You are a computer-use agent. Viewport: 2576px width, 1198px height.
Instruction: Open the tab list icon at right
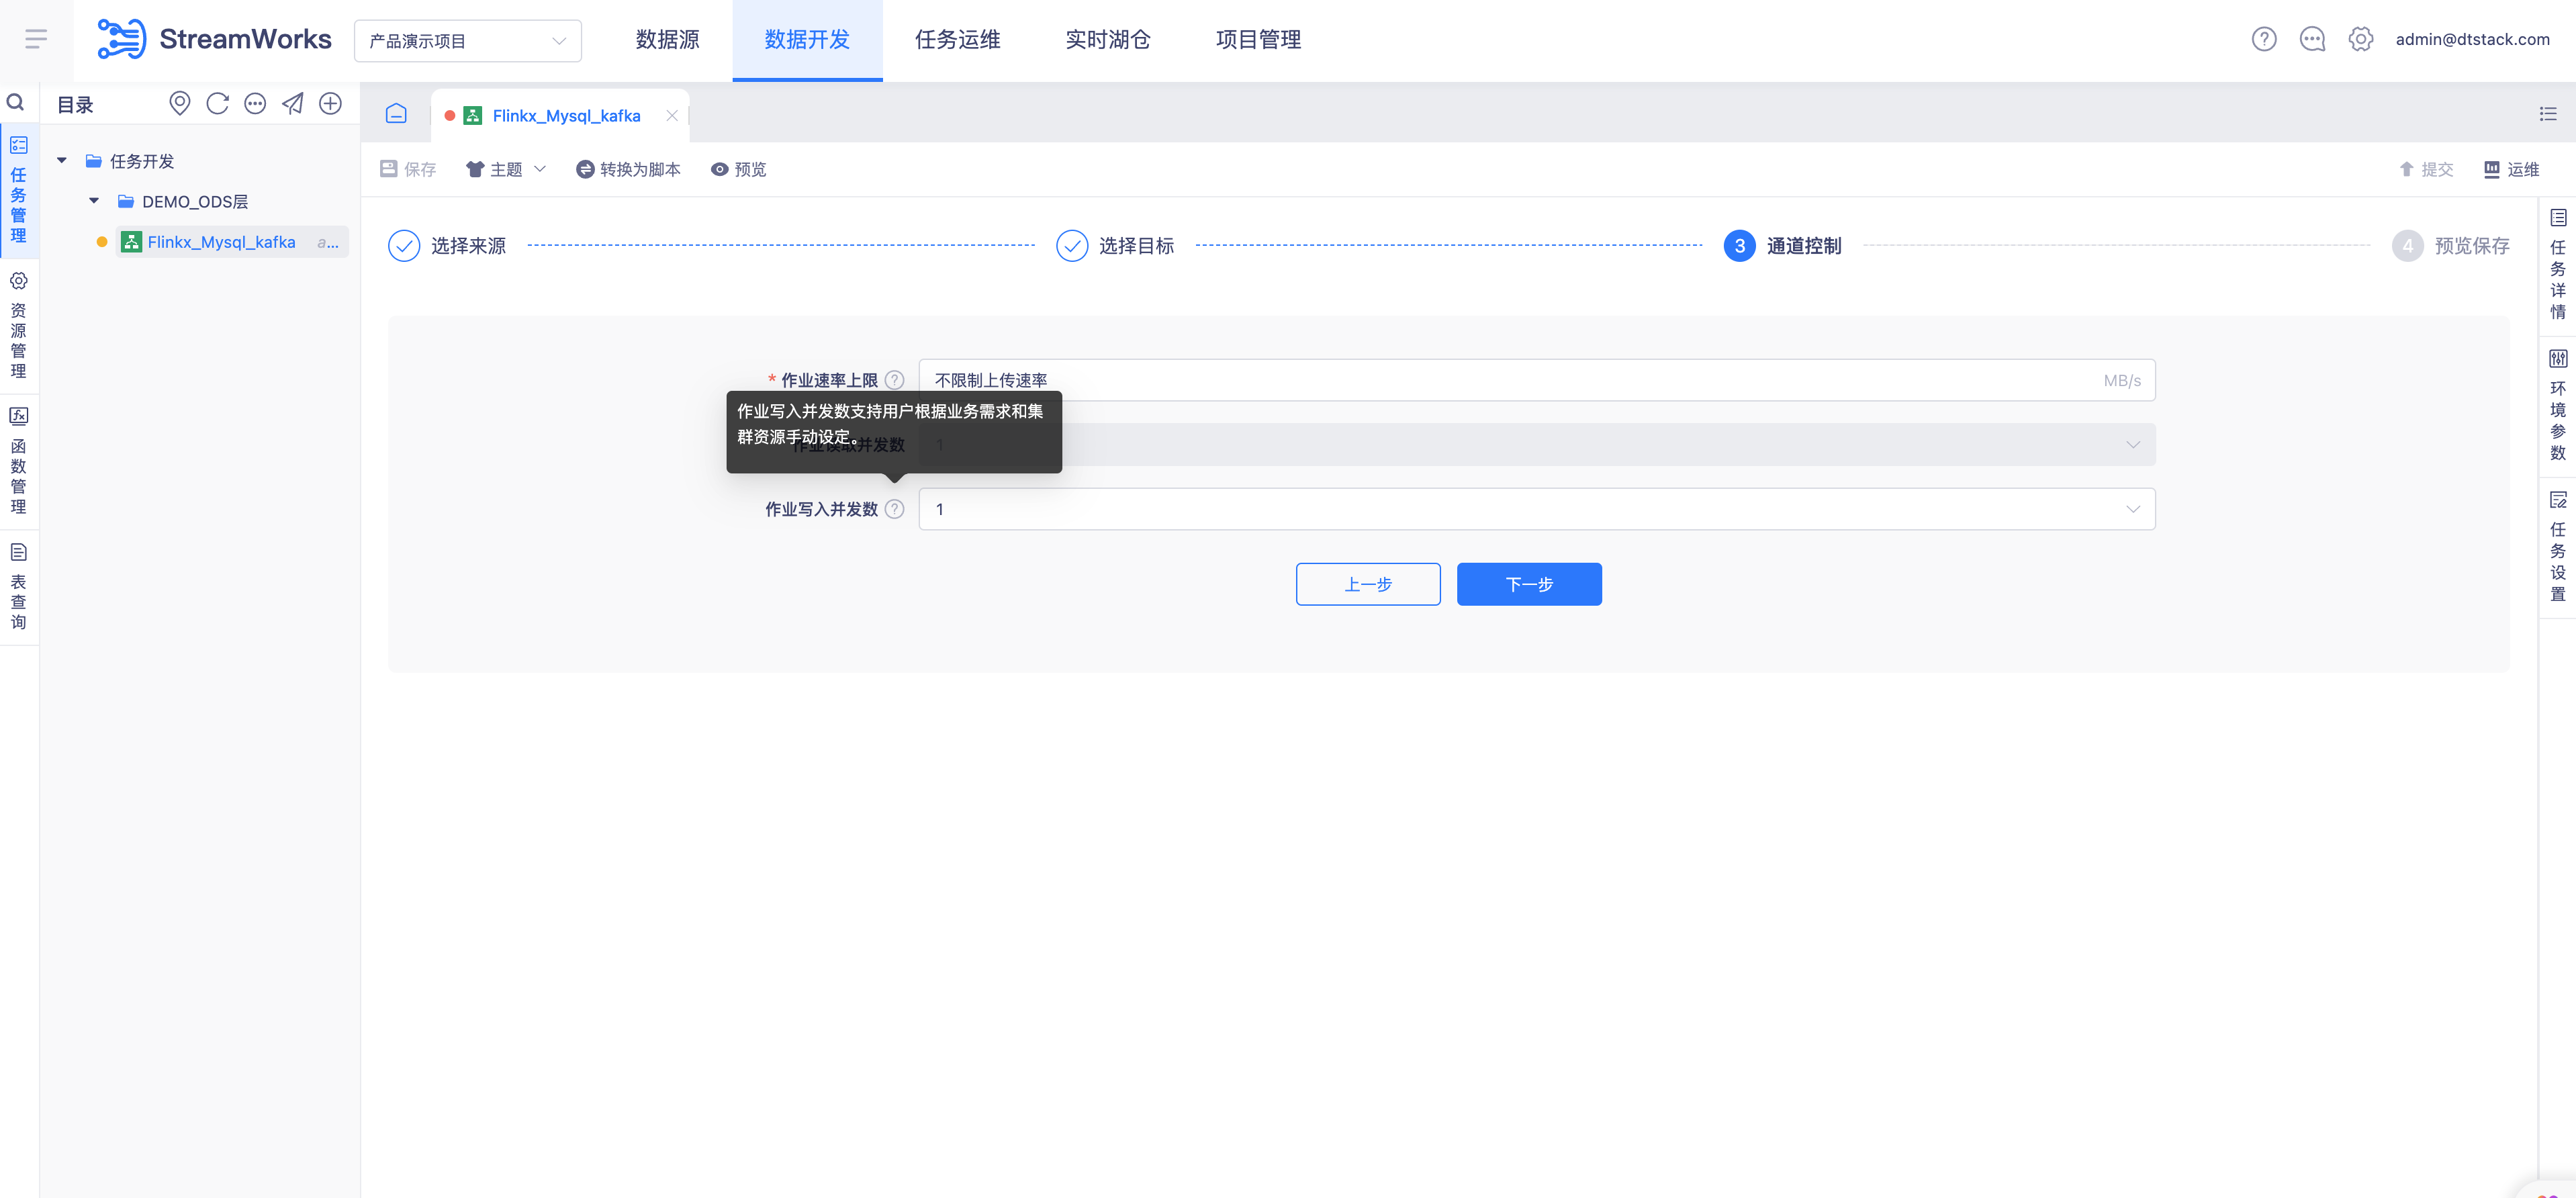click(2547, 114)
